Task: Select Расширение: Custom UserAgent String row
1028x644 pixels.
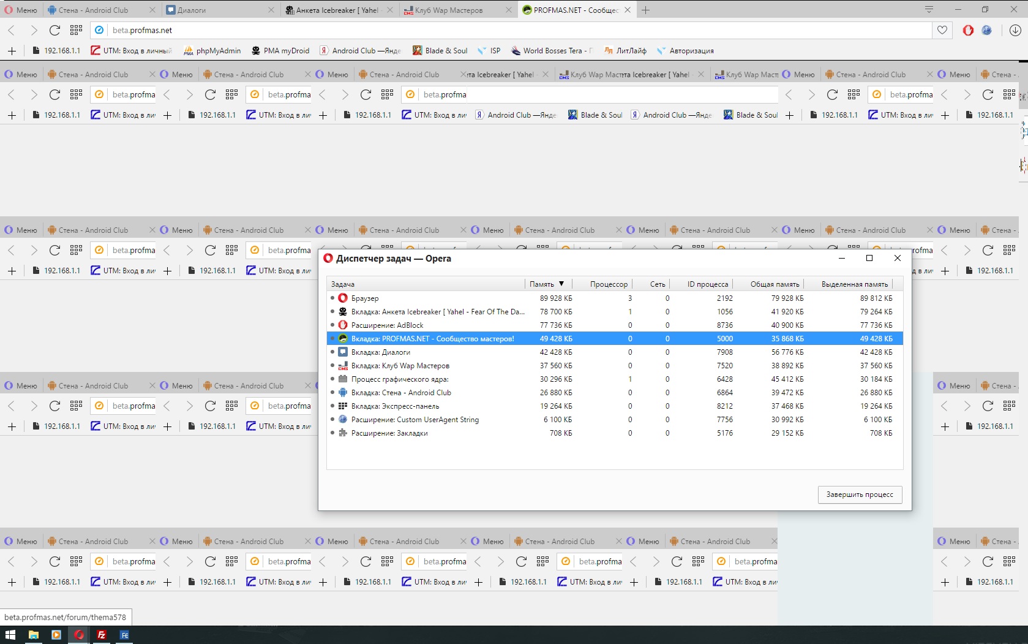Action: (415, 420)
